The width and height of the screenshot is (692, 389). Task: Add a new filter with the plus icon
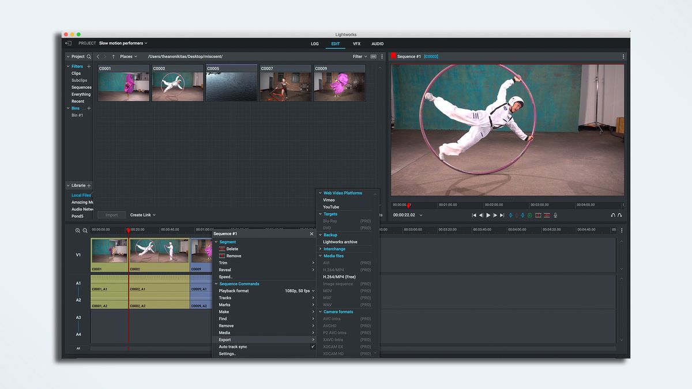tap(89, 66)
